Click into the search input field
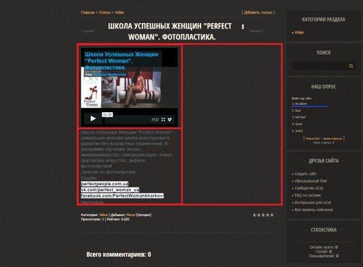This screenshot has width=363, height=267. pyautogui.click(x=319, y=66)
